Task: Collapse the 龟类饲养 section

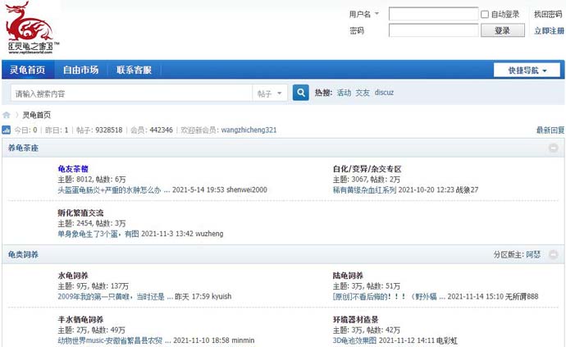Action: coord(553,255)
